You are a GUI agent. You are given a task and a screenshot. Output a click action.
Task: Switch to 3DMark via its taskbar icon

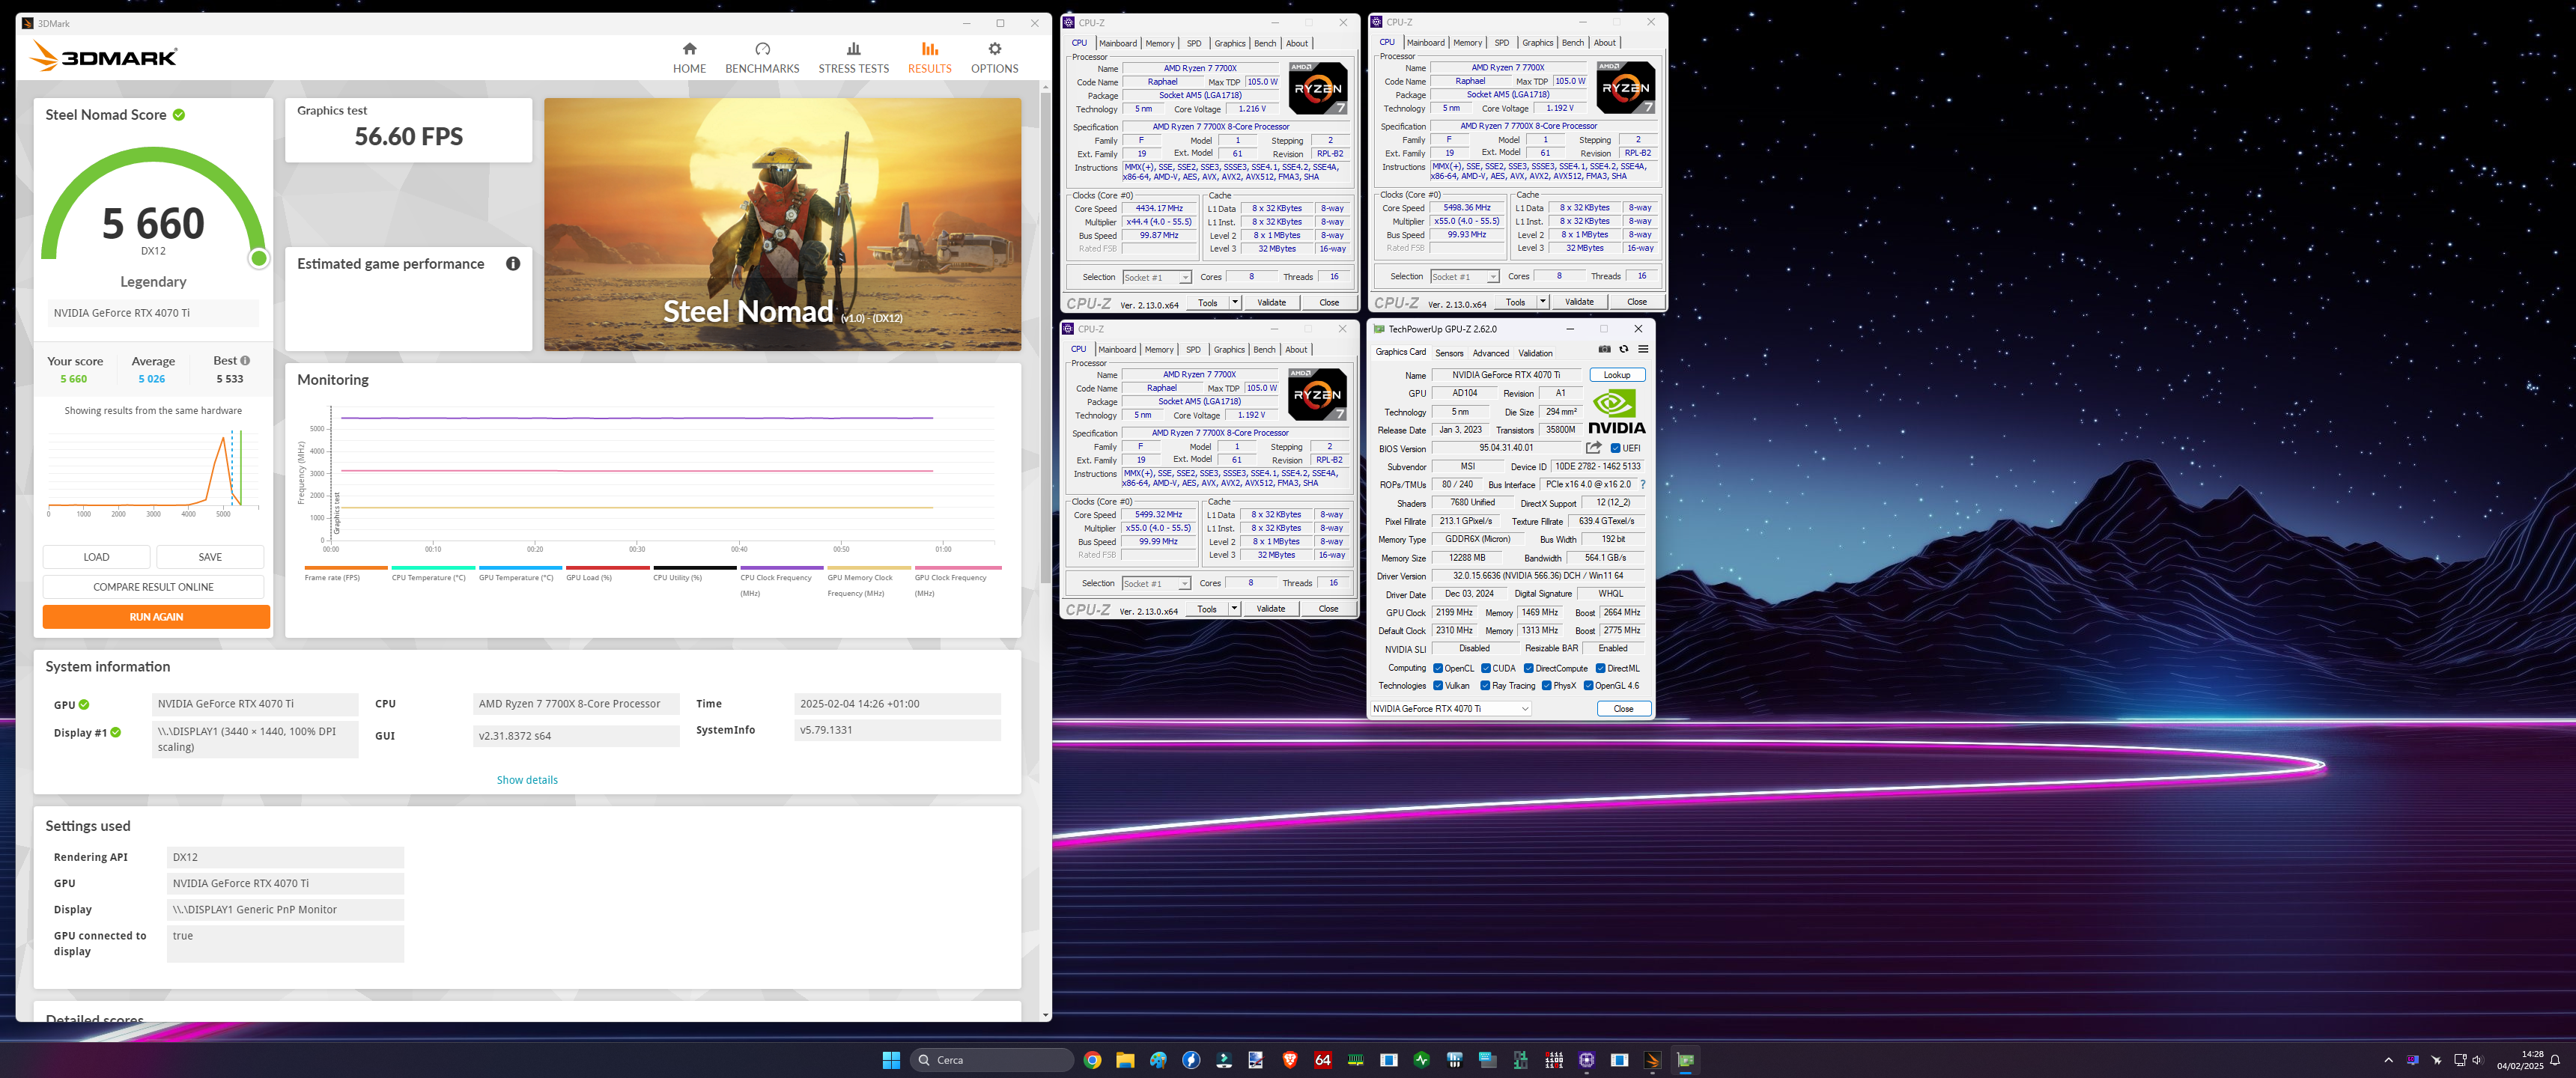(1652, 1060)
